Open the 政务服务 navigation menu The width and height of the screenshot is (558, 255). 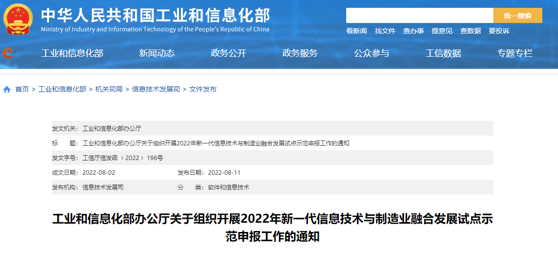pyautogui.click(x=300, y=53)
